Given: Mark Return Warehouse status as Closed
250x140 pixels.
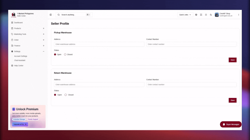Looking at the screenshot, I should (66, 95).
